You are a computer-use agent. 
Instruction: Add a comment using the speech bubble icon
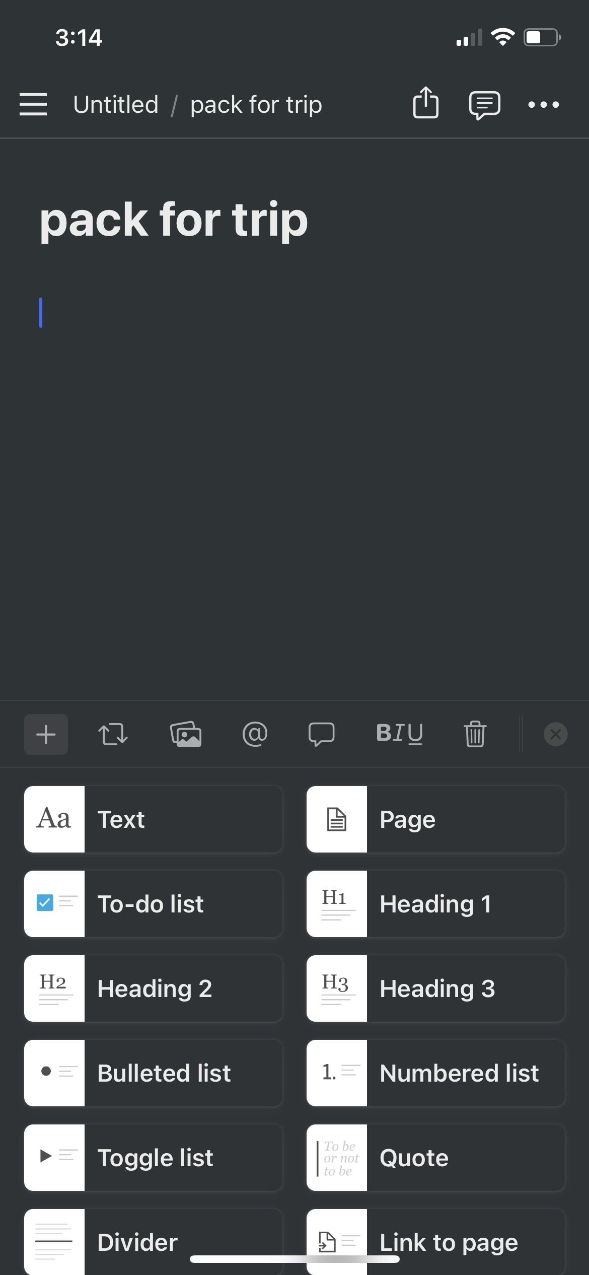click(x=322, y=734)
